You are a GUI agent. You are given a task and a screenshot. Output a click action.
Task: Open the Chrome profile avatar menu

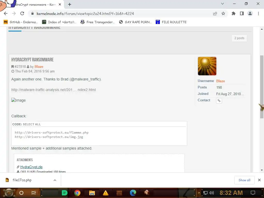click(250, 13)
